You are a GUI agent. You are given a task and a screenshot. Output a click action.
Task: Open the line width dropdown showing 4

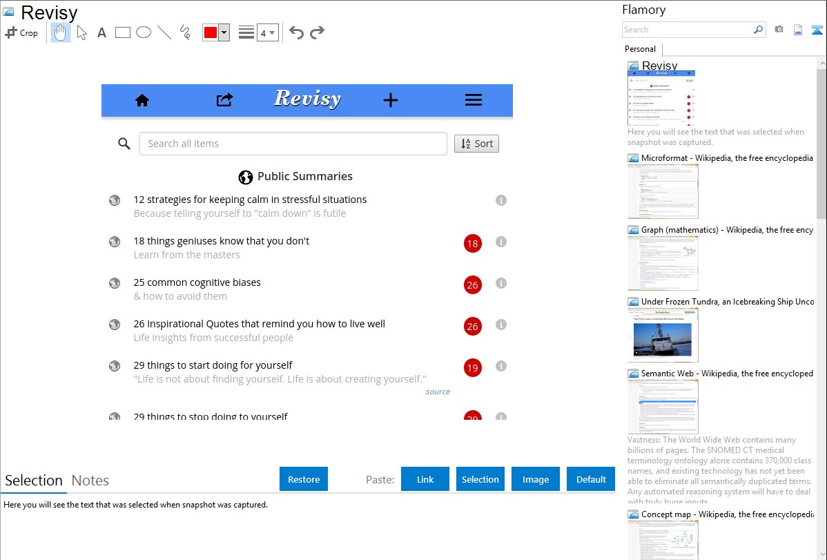(x=267, y=32)
